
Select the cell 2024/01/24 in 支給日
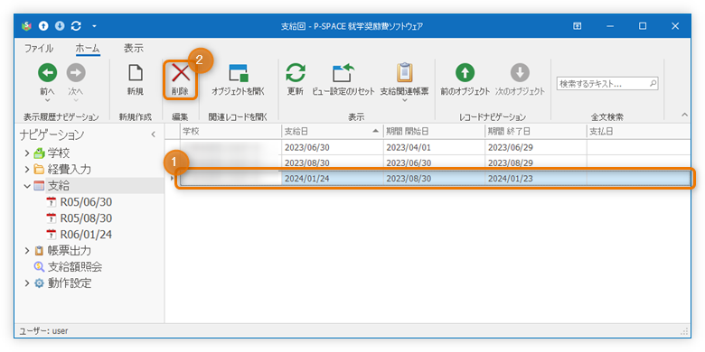333,178
